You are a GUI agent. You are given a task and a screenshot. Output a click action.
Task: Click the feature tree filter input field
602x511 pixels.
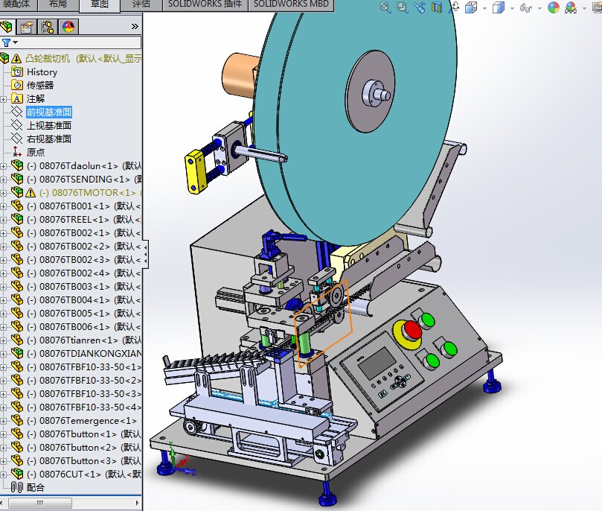pos(80,42)
